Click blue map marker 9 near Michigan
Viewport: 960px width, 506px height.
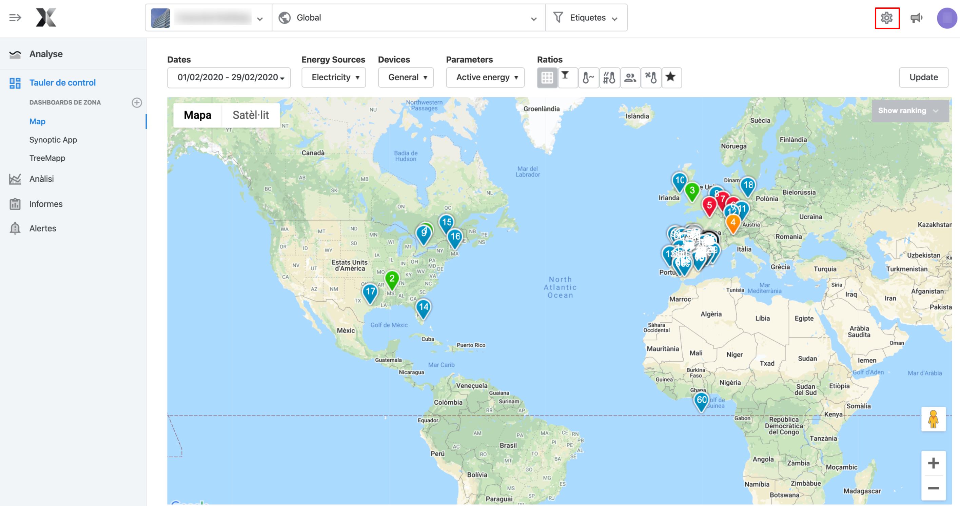423,234
